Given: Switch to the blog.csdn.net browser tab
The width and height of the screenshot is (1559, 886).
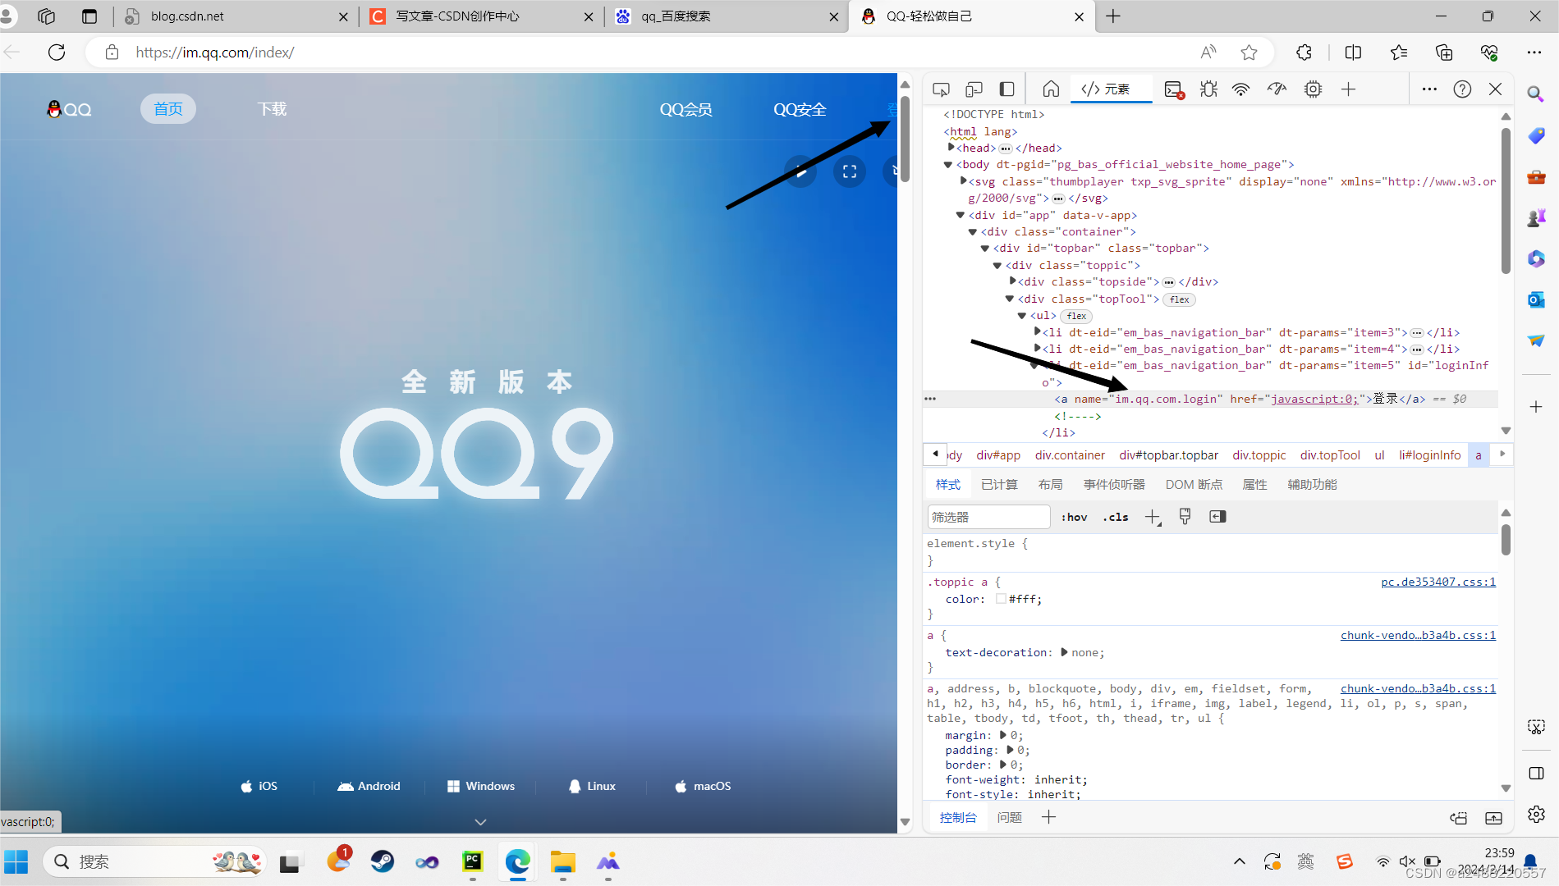Looking at the screenshot, I should (x=234, y=16).
